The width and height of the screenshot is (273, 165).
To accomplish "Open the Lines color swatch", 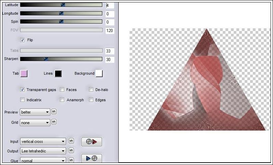I will (x=58, y=73).
